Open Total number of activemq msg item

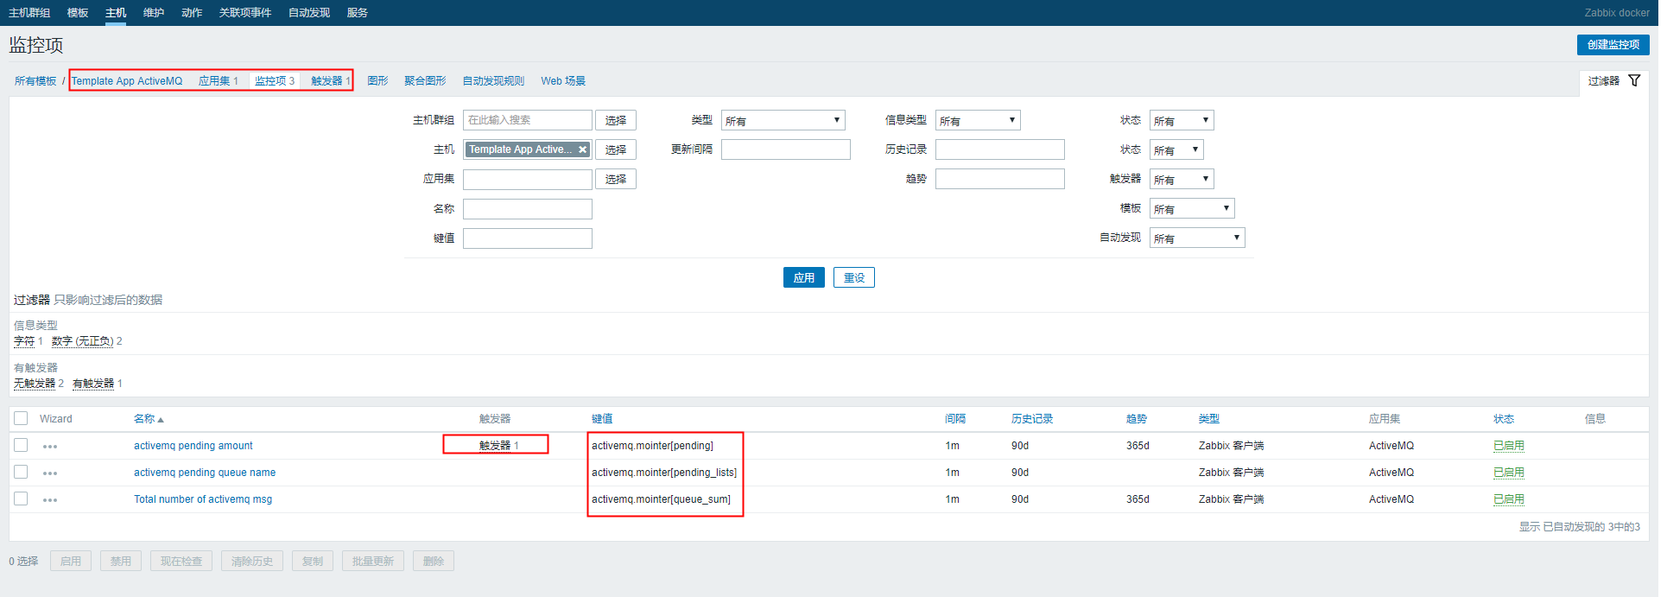[x=203, y=499]
